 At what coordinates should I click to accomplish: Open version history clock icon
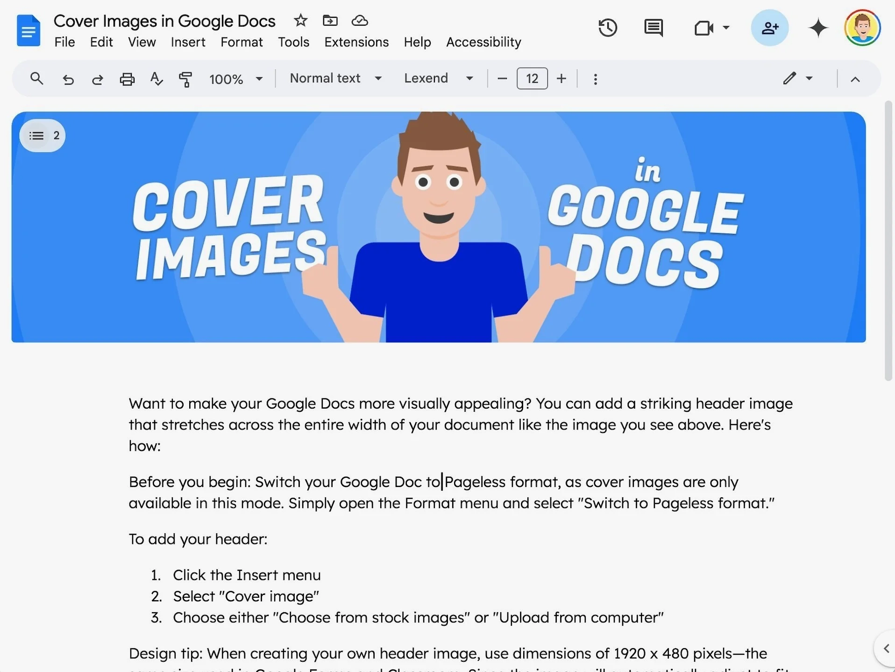tap(608, 28)
